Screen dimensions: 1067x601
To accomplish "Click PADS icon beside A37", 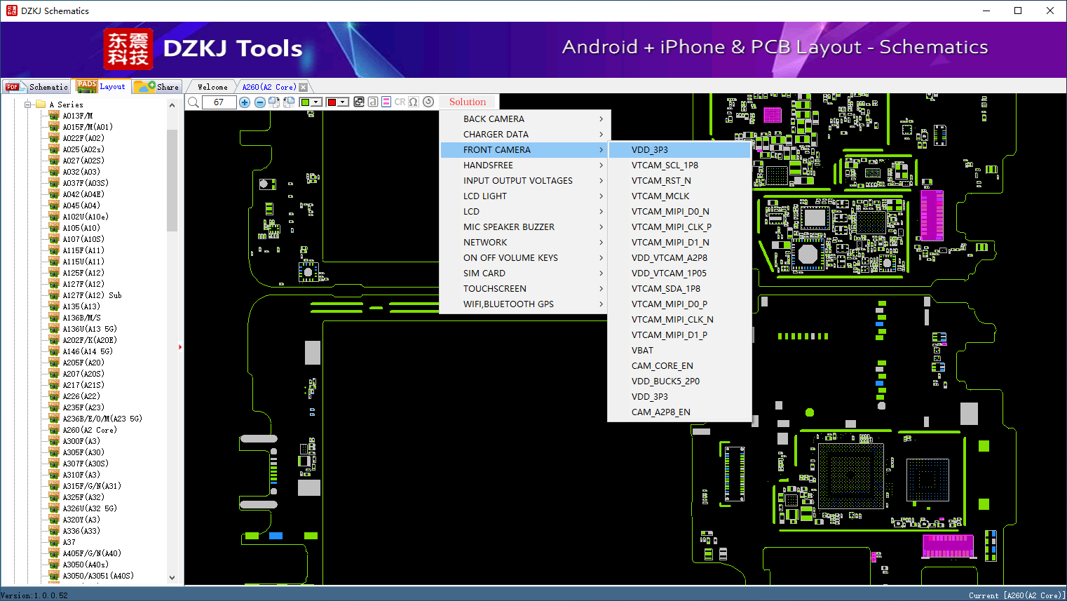I will pyautogui.click(x=54, y=542).
